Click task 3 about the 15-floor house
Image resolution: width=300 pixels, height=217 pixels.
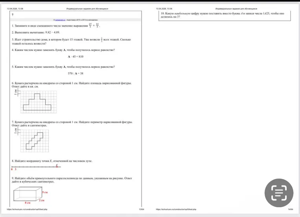[71, 41]
